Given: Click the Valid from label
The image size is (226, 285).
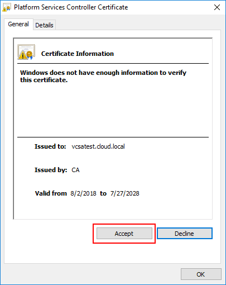Looking at the screenshot, I should click(51, 193).
